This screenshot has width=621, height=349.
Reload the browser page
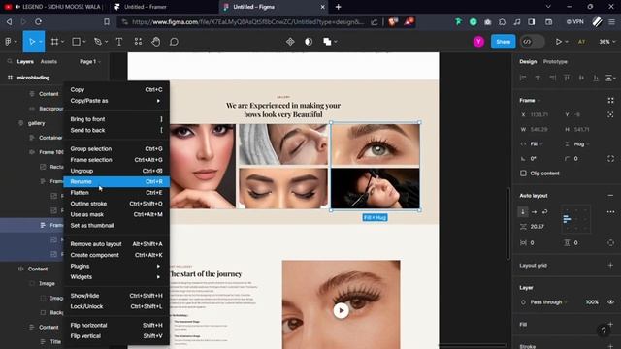click(38, 22)
